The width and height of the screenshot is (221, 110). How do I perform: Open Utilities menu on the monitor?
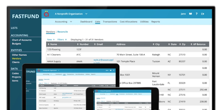coord(144,22)
